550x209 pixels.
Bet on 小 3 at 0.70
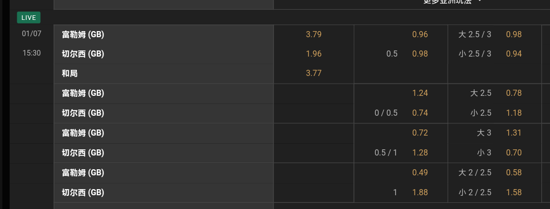pyautogui.click(x=514, y=152)
